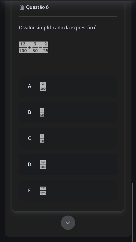Click the 2/25 term in the expression
136x242 pixels.
(45, 47)
